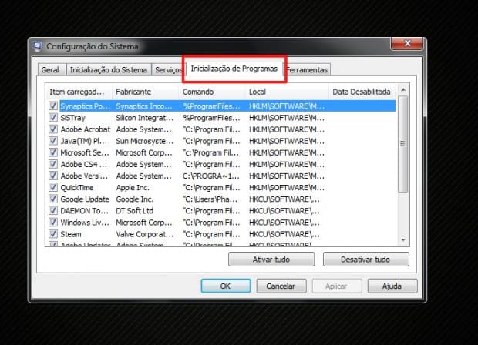Sort by the Data Desabilitada column header
The image size is (478, 345).
point(361,92)
